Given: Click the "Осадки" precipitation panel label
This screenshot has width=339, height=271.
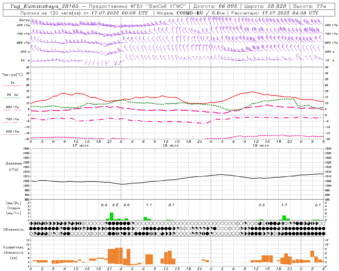Looking at the screenshot, I should 14,208.
